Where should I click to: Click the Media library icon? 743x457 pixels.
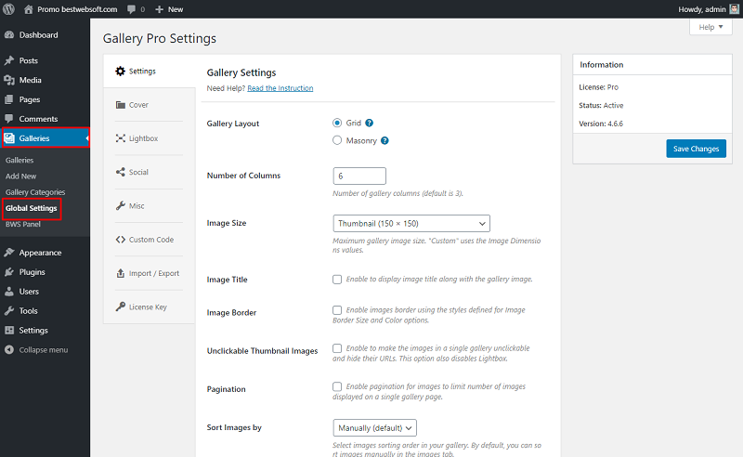(x=9, y=80)
